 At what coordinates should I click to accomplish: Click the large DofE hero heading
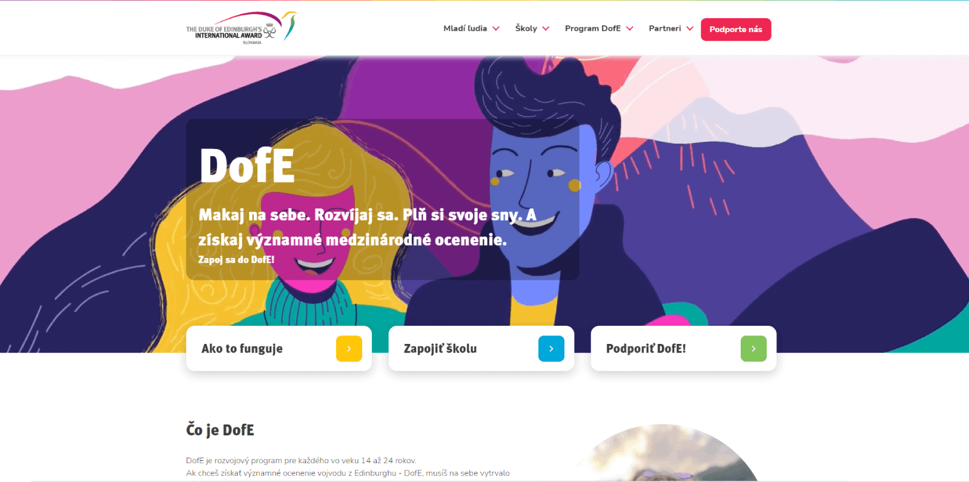click(x=247, y=166)
